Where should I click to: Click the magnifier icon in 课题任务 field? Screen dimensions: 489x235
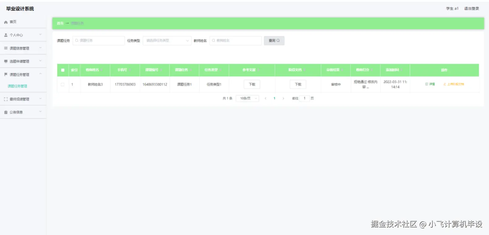pyautogui.click(x=77, y=41)
